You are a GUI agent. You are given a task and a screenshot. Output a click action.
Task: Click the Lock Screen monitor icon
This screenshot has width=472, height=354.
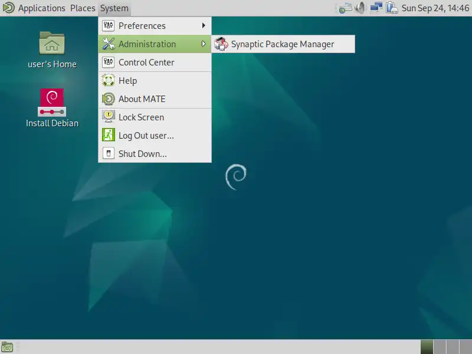(109, 117)
